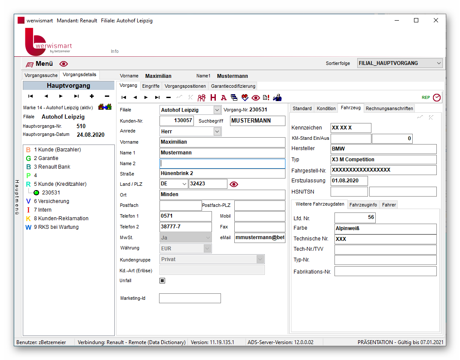Open the Rechnungsanschriften tab
The image size is (460, 360).
pos(389,108)
